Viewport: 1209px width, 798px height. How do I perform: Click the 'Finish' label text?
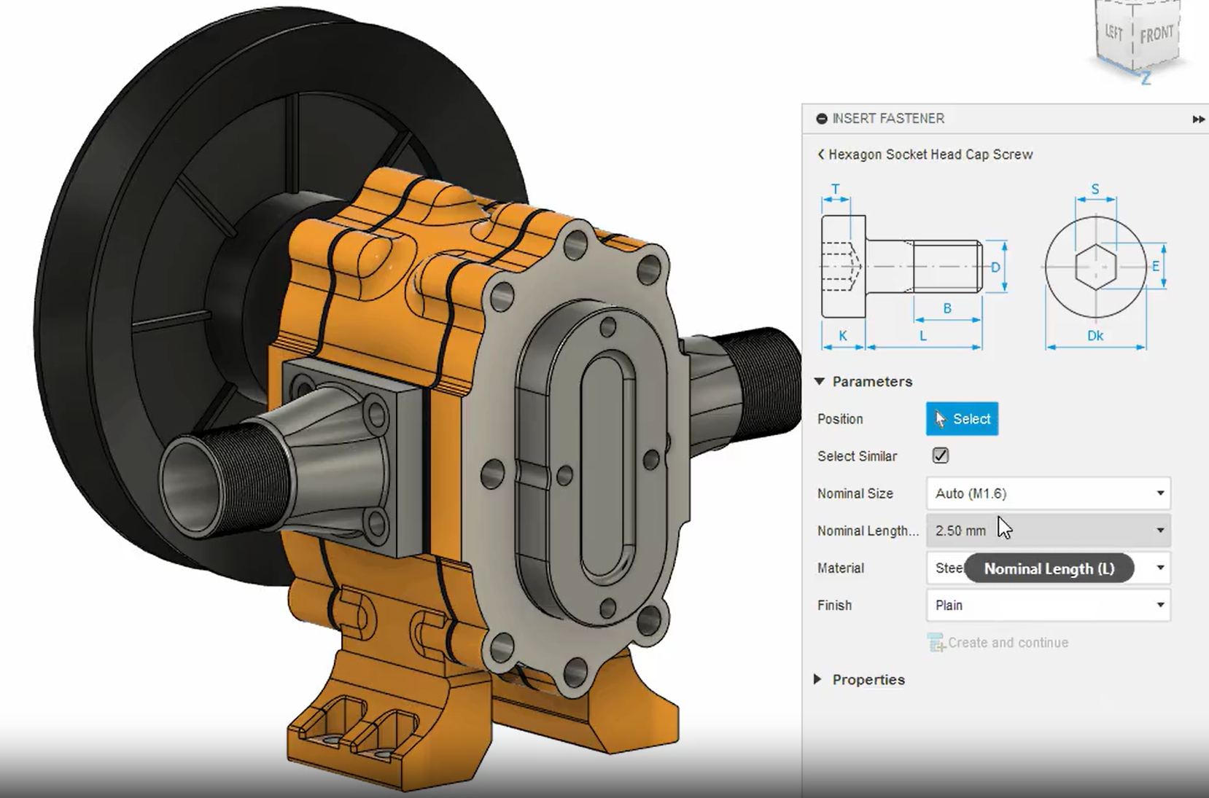point(834,606)
